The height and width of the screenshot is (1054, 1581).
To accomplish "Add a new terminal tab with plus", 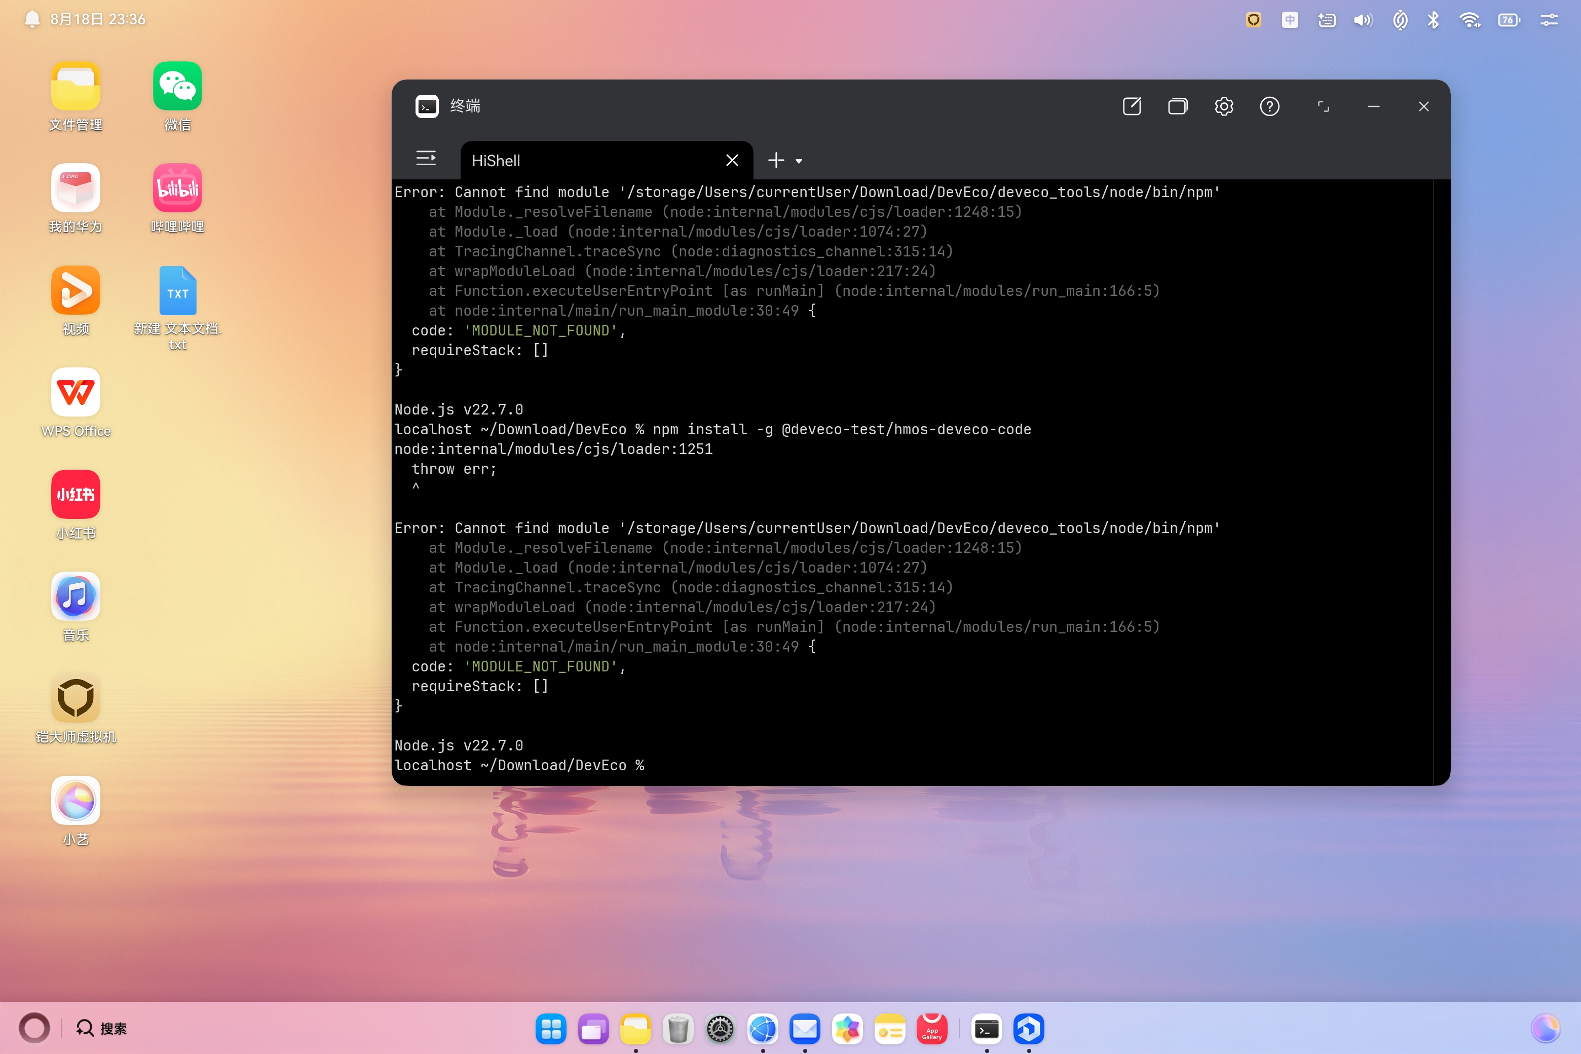I will (x=776, y=160).
